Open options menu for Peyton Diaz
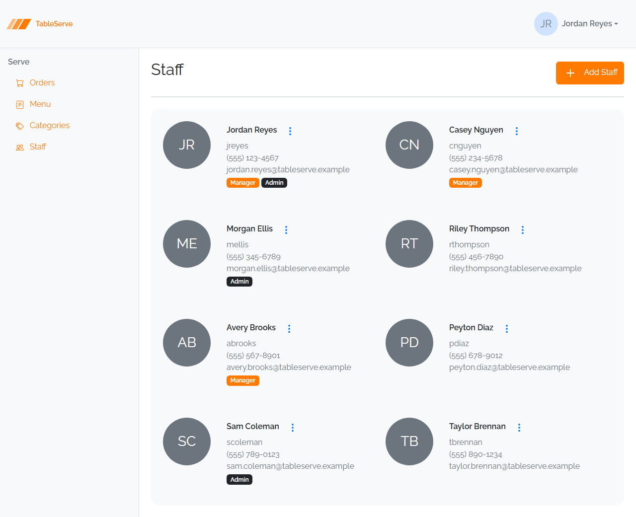Image resolution: width=636 pixels, height=517 pixels. point(507,329)
